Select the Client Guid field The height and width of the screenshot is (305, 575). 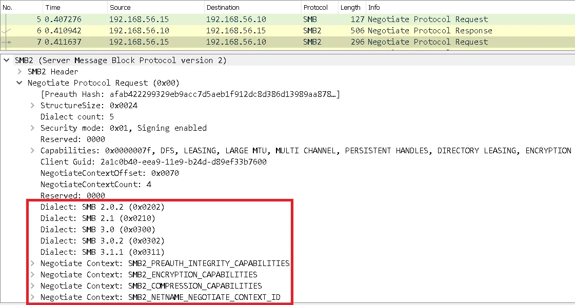(x=128, y=161)
